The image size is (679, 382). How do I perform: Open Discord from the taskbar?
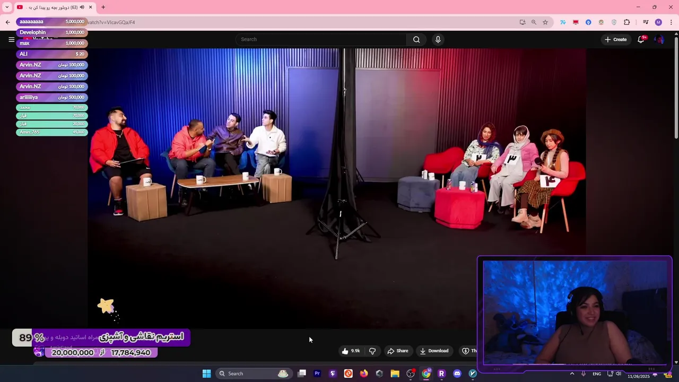pyautogui.click(x=457, y=374)
